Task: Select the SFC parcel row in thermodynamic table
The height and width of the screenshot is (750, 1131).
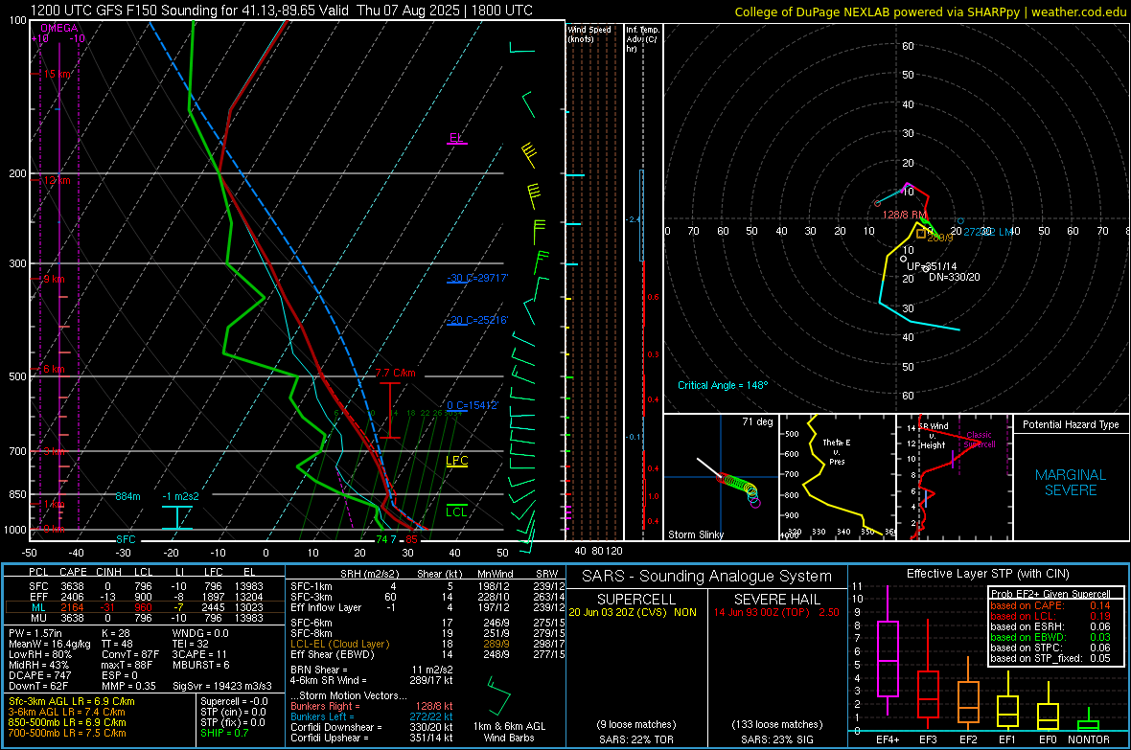Action: (145, 586)
